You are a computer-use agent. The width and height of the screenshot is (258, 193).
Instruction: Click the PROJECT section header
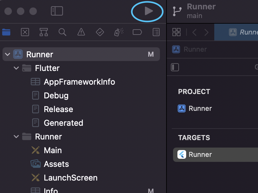(194, 92)
